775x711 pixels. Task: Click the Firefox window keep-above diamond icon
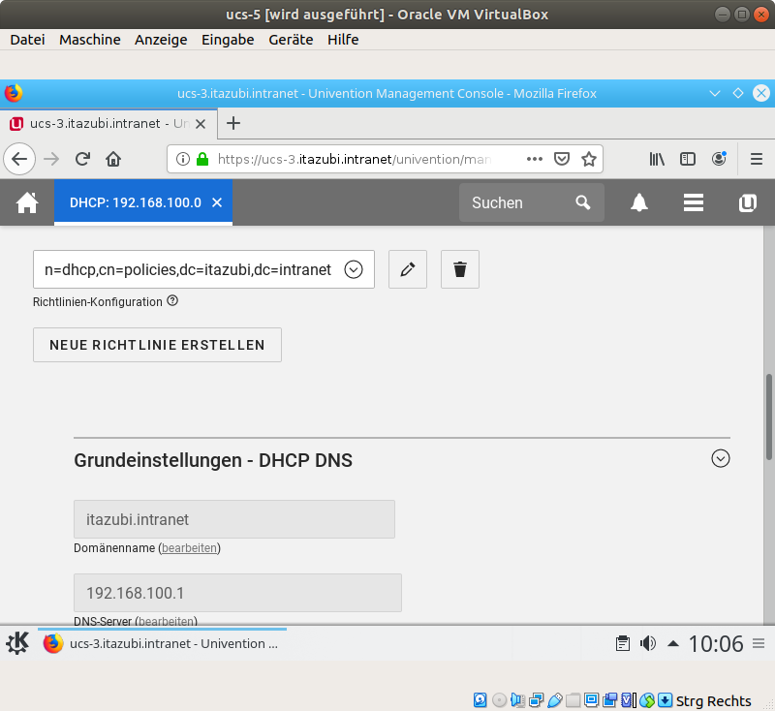tap(738, 93)
